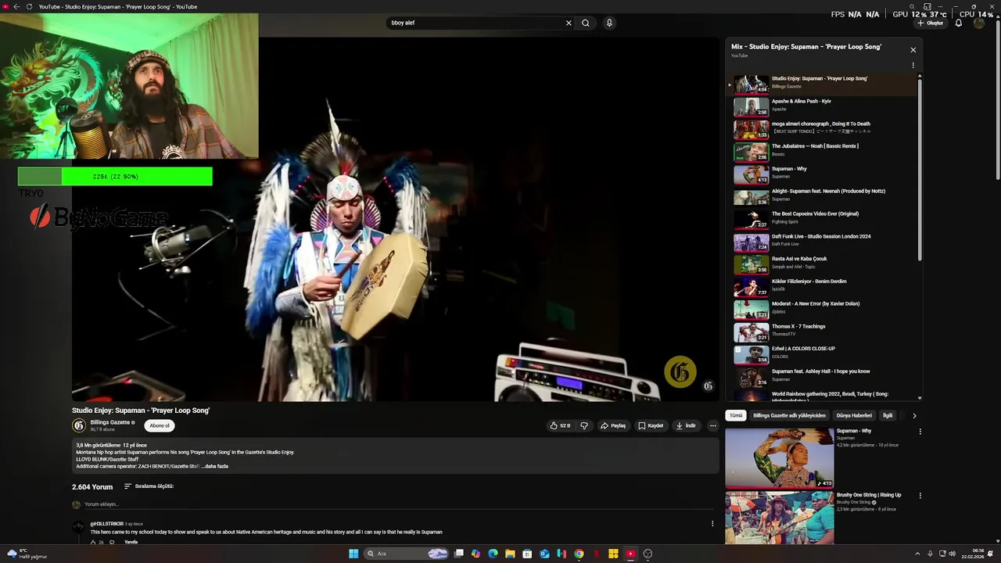The width and height of the screenshot is (1001, 563).
Task: Play 'Supaman feat. Ashley Hall - I hope you know'
Action: (x=821, y=376)
